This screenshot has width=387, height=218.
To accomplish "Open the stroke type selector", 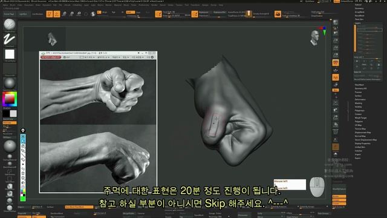I will coord(10,39).
